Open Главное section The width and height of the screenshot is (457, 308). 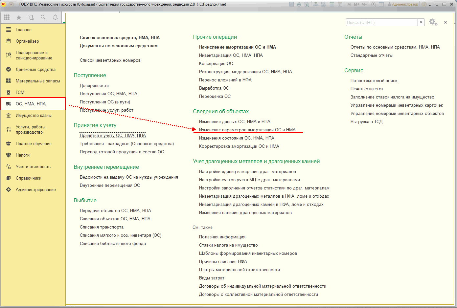coord(33,30)
